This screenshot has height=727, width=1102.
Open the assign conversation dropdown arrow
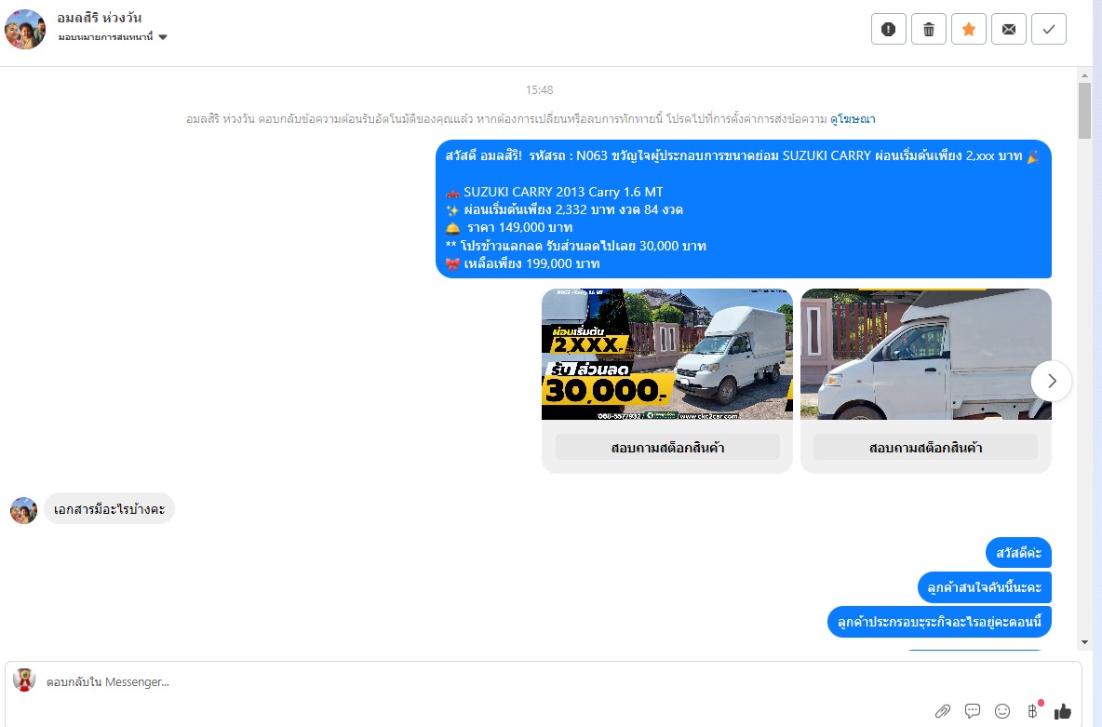click(163, 37)
